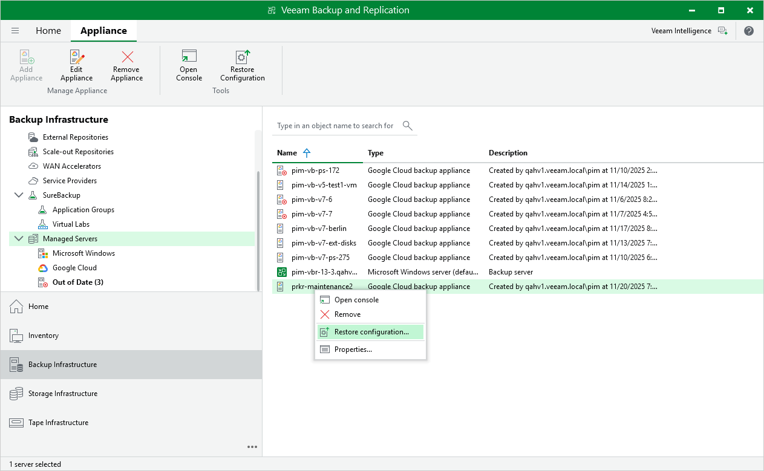Select Service Providers node
The height and width of the screenshot is (471, 764).
70,181
